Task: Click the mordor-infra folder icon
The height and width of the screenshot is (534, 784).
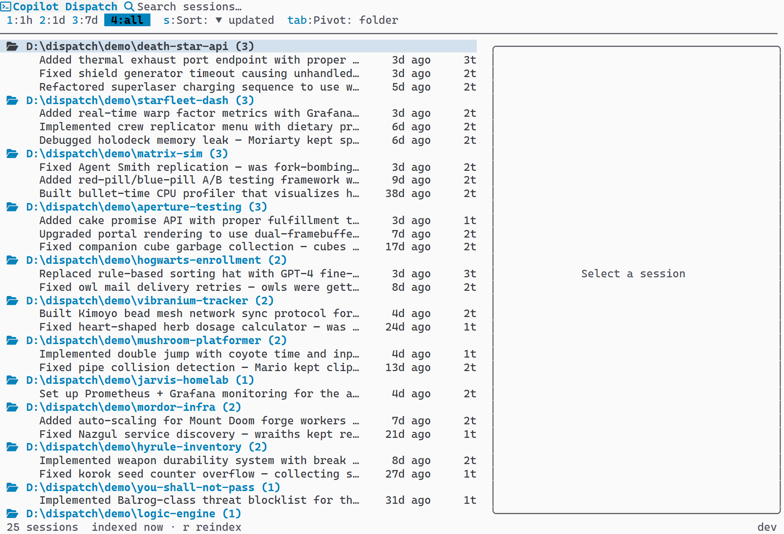Action: click(12, 407)
